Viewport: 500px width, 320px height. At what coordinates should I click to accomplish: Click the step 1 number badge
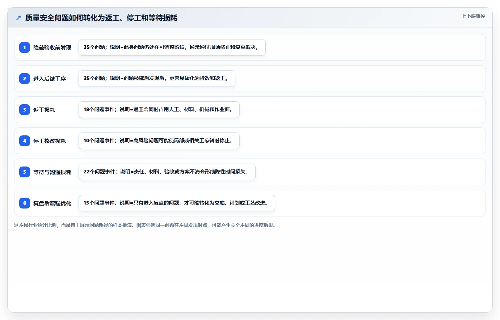[x=25, y=47]
